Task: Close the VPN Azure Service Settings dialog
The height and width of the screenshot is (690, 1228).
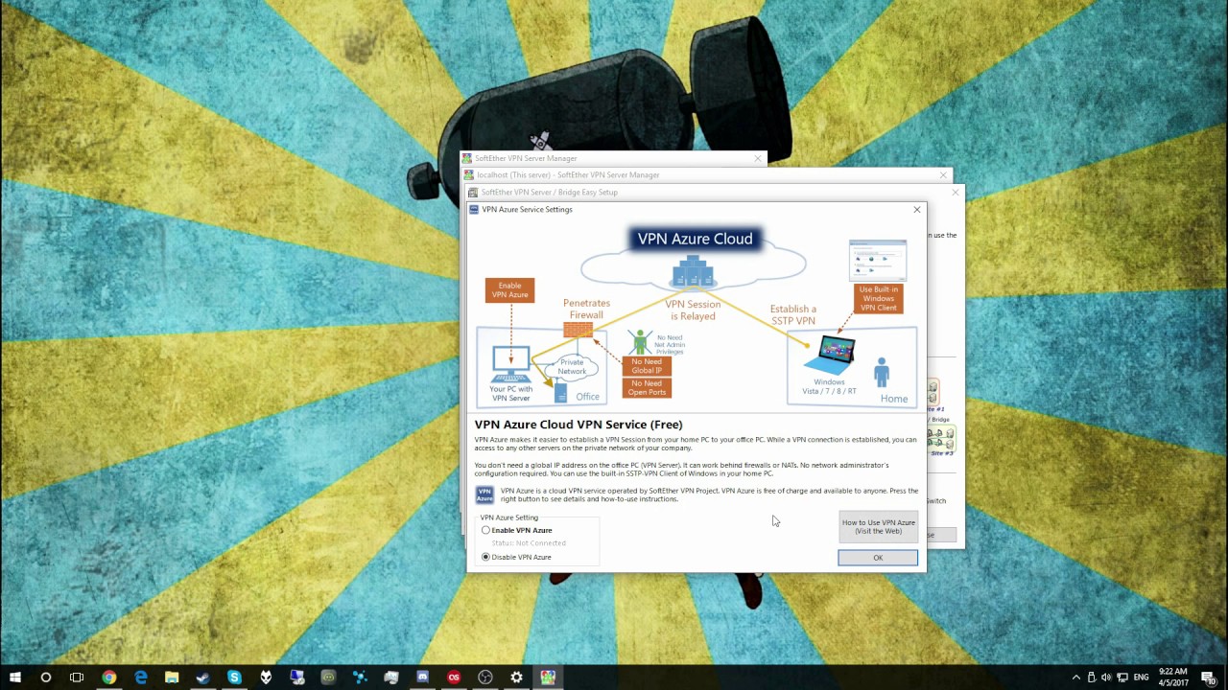Action: coord(917,210)
